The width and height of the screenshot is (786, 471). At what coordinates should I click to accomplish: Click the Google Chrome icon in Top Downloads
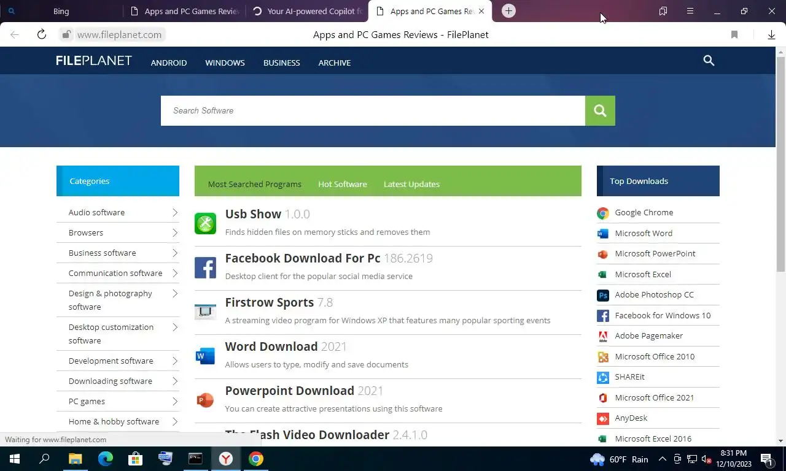(603, 213)
